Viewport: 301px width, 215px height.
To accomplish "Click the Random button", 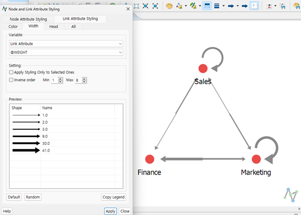I will (33, 197).
